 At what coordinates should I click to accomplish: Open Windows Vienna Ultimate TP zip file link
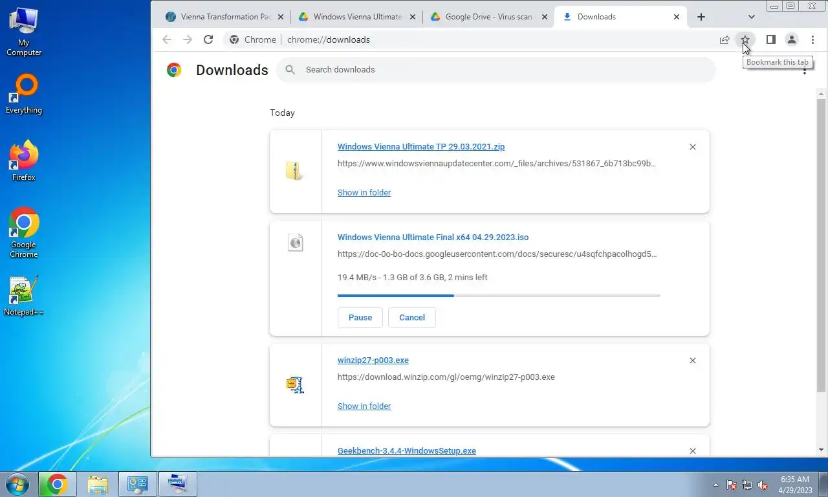pyautogui.click(x=421, y=147)
